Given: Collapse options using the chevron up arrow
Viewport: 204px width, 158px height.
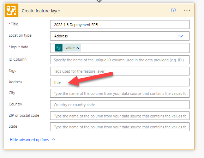Looking at the screenshot, I should 54,140.
